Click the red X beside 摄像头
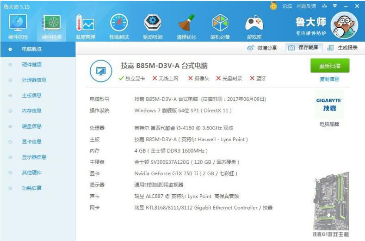The height and width of the screenshot is (241, 365). coord(190,78)
